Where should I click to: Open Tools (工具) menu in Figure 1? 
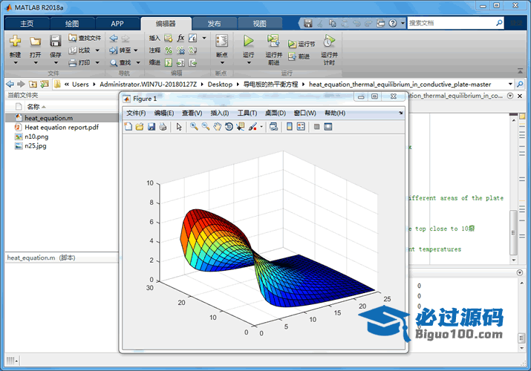click(247, 113)
